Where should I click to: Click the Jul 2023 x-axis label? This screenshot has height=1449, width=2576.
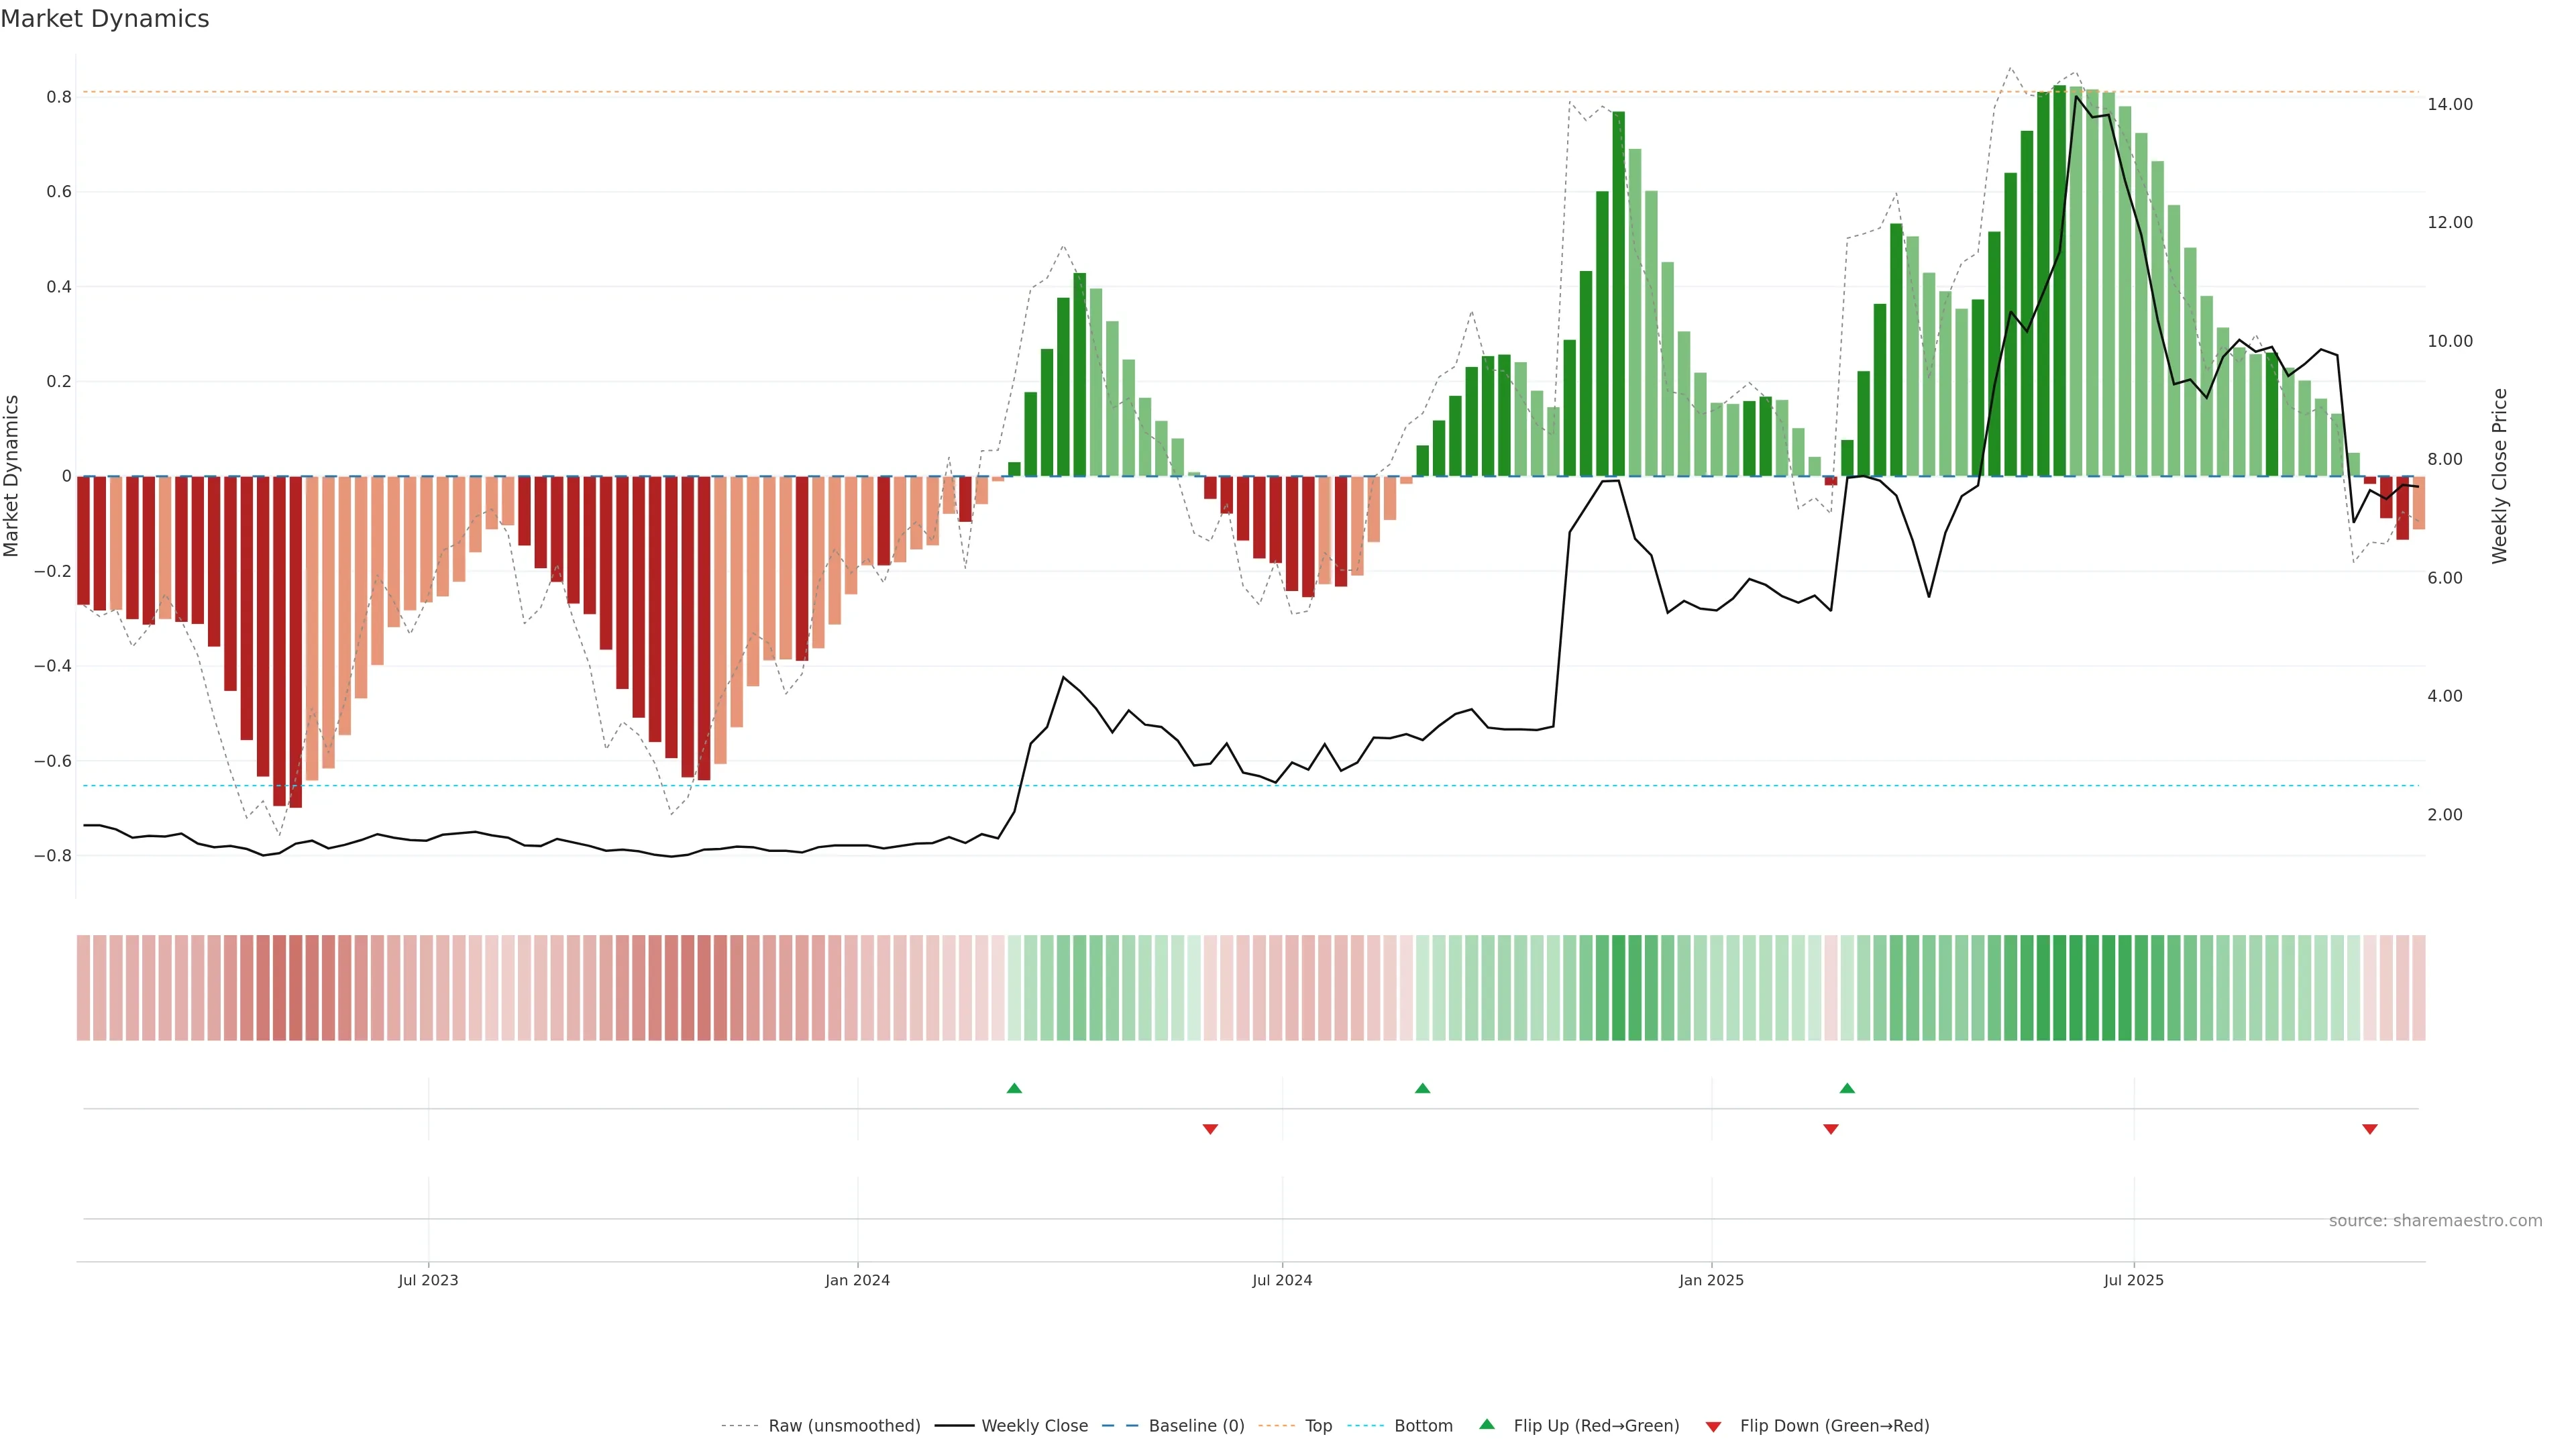(x=428, y=1280)
